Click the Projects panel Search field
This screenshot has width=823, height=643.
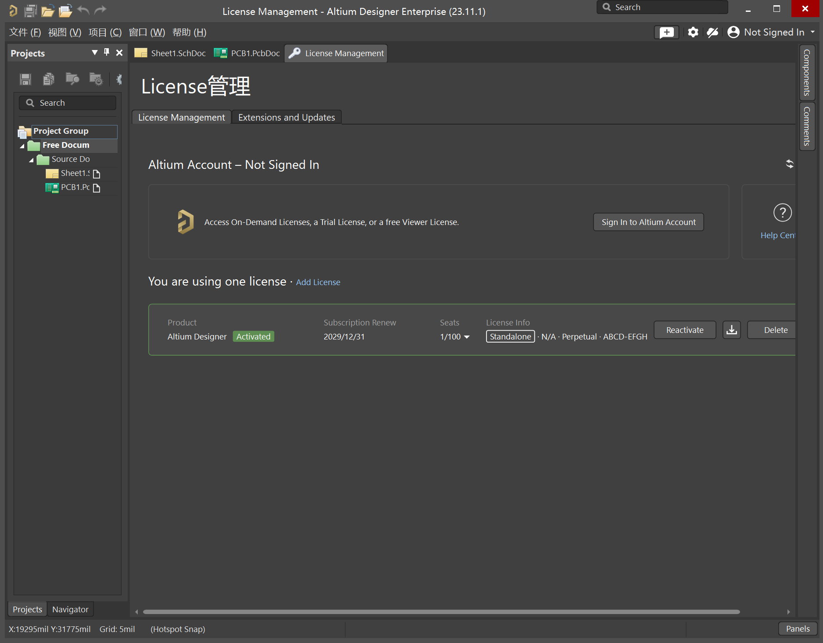[x=68, y=103]
